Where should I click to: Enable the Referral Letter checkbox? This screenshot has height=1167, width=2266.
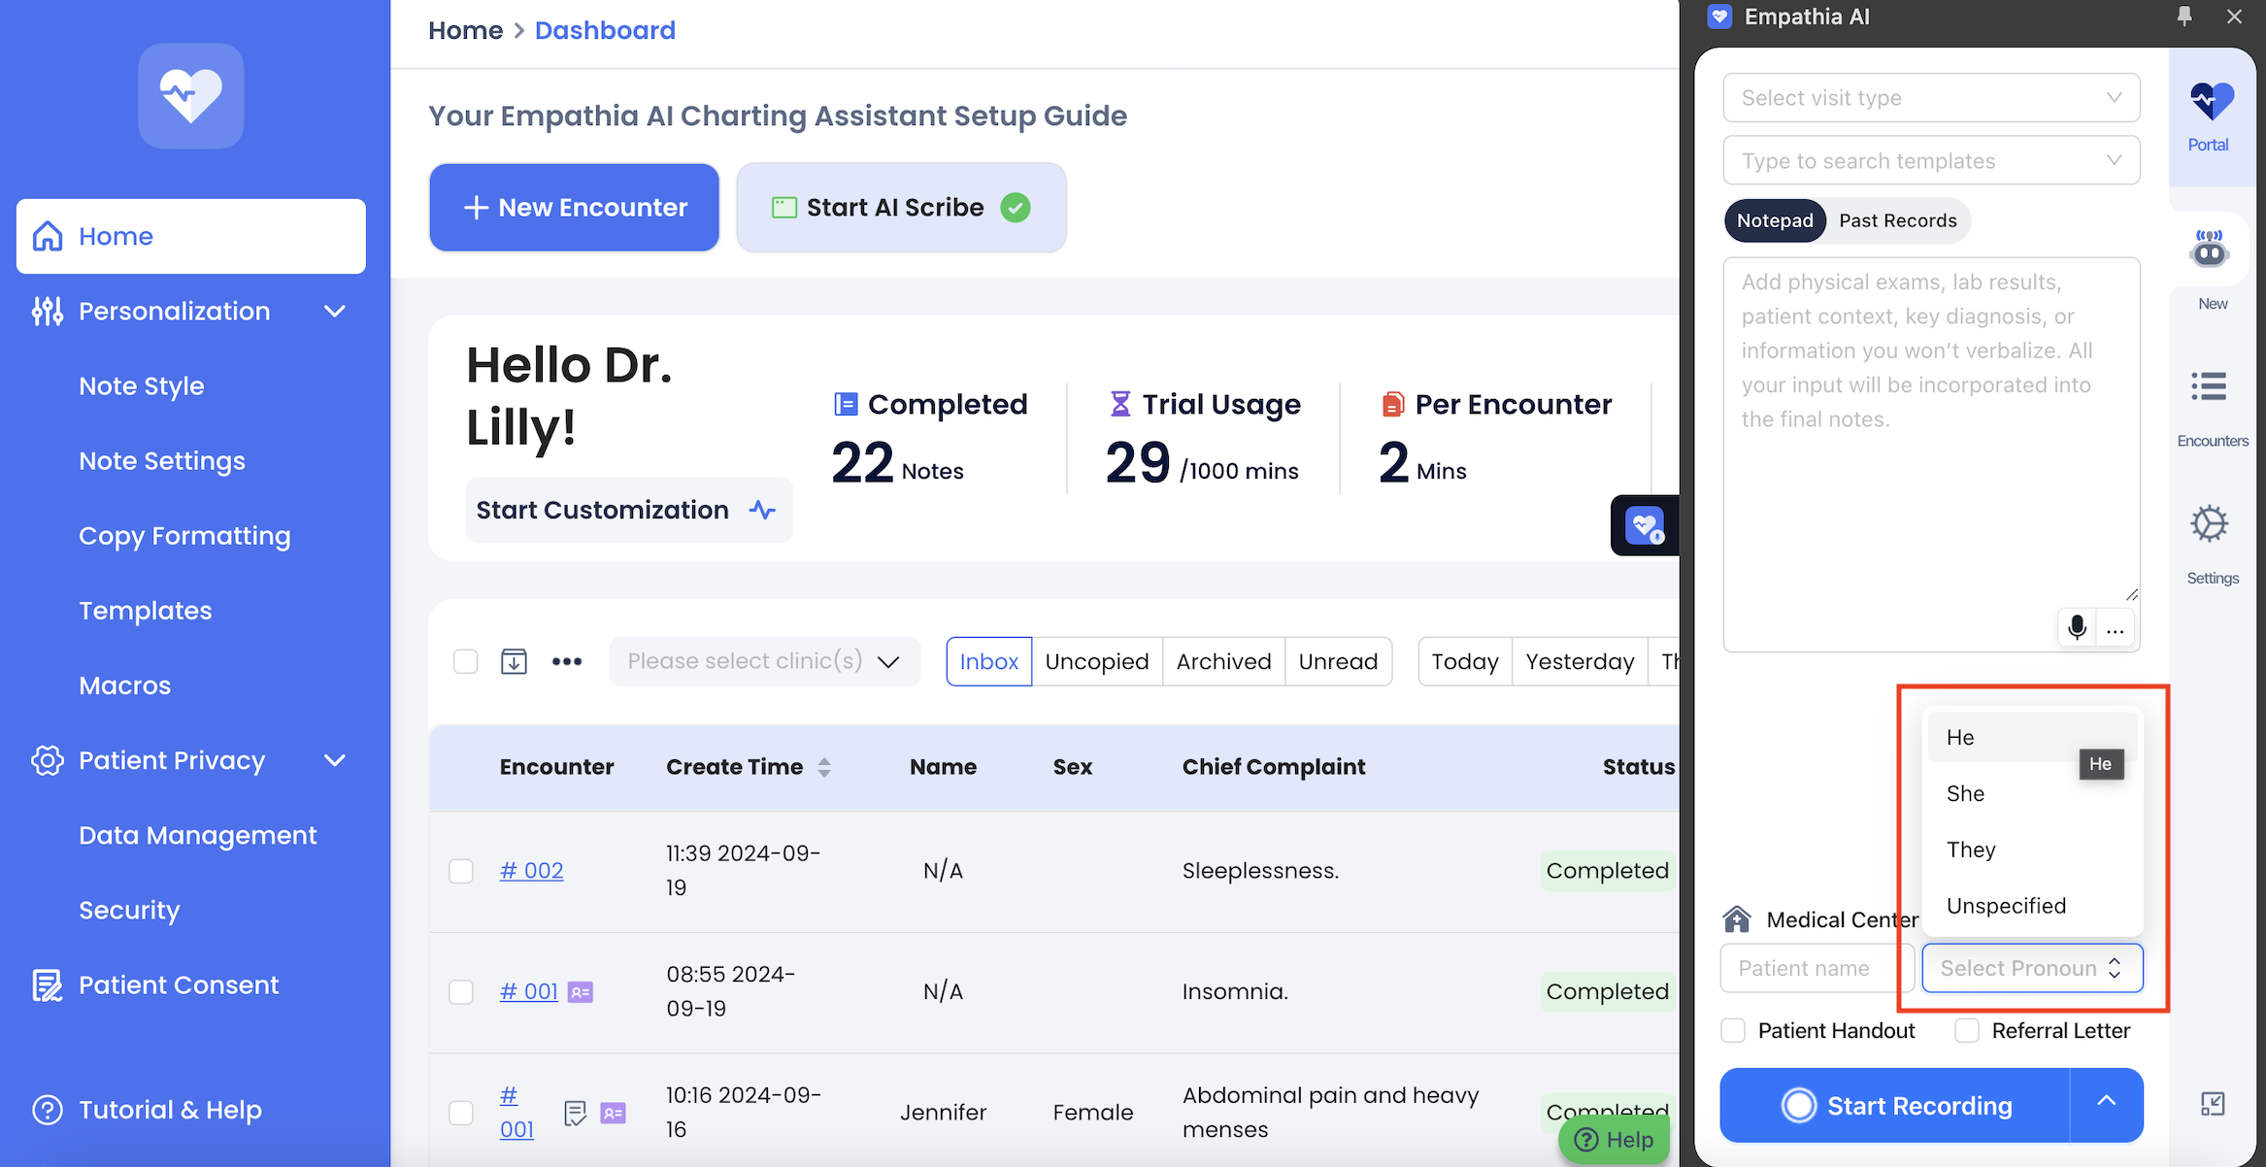1967,1030
